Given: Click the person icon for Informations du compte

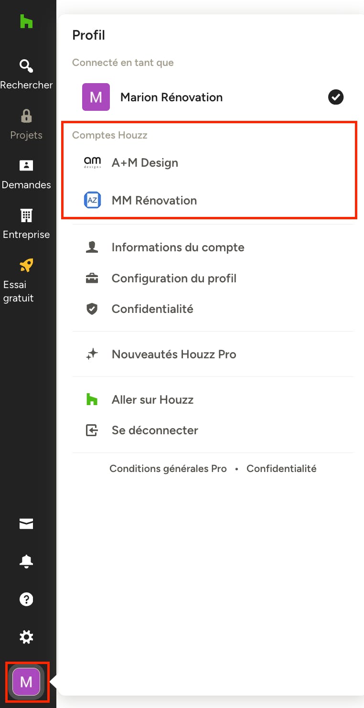Looking at the screenshot, I should pyautogui.click(x=92, y=247).
